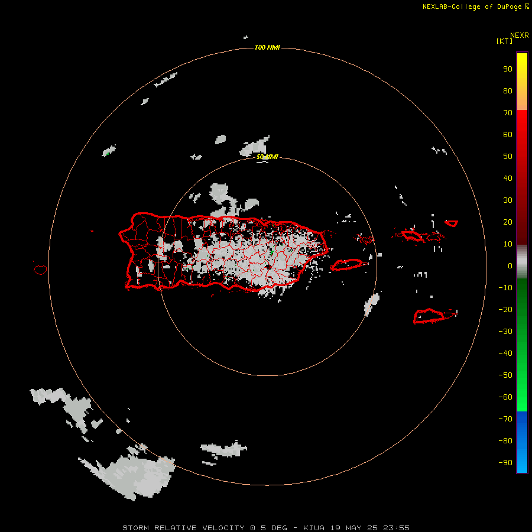
Task: Click the 20 value on velocity scale
Action: [x=508, y=222]
